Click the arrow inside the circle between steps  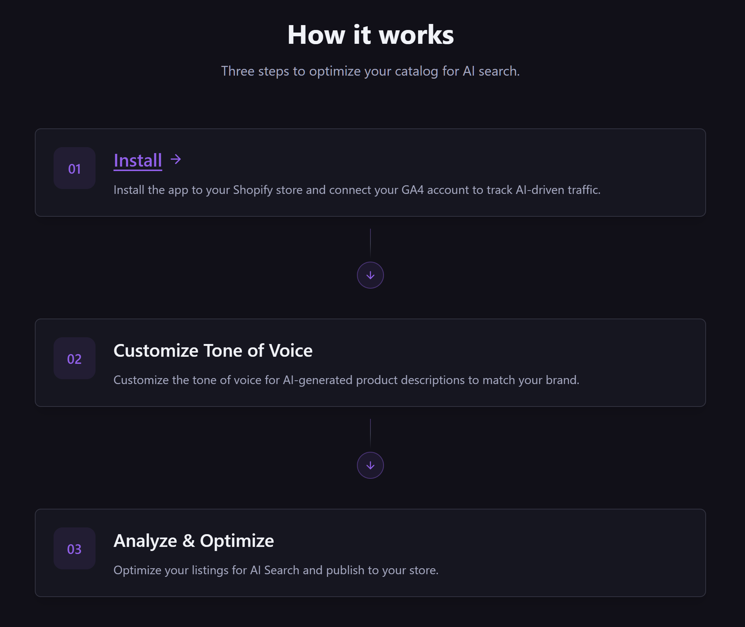(370, 275)
